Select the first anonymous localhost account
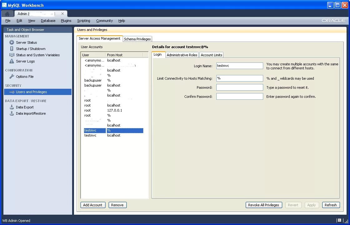 (x=114, y=60)
